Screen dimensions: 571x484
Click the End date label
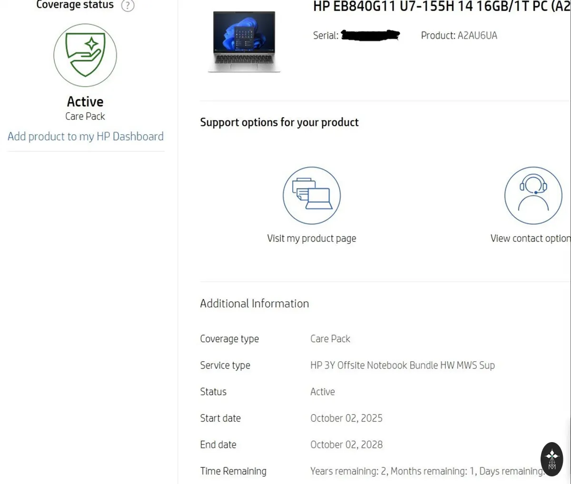pos(218,444)
